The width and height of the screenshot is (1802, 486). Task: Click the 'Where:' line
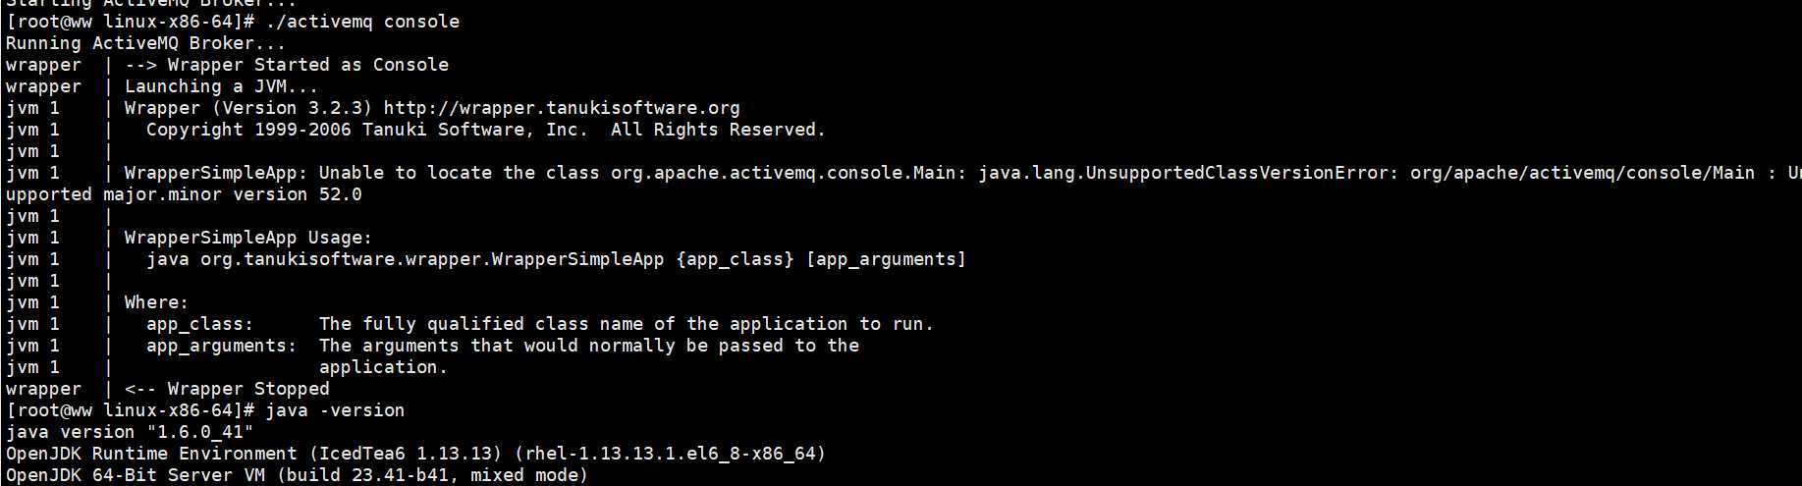click(156, 302)
